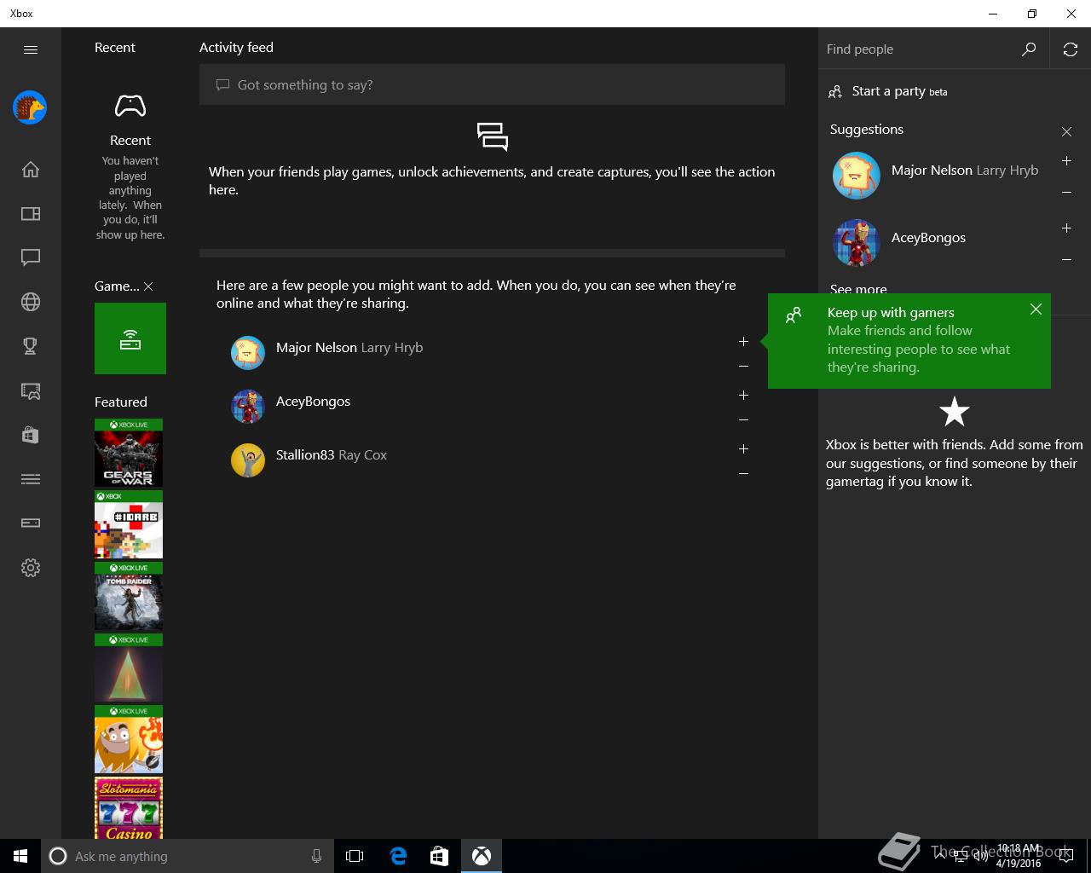
Task: Open Stallion83 Ray Cox profile
Action: (309, 460)
